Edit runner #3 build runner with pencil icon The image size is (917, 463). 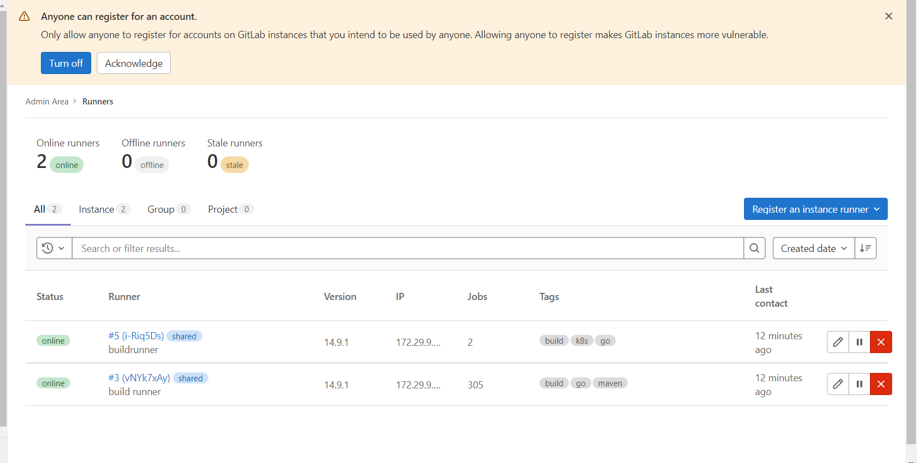838,384
